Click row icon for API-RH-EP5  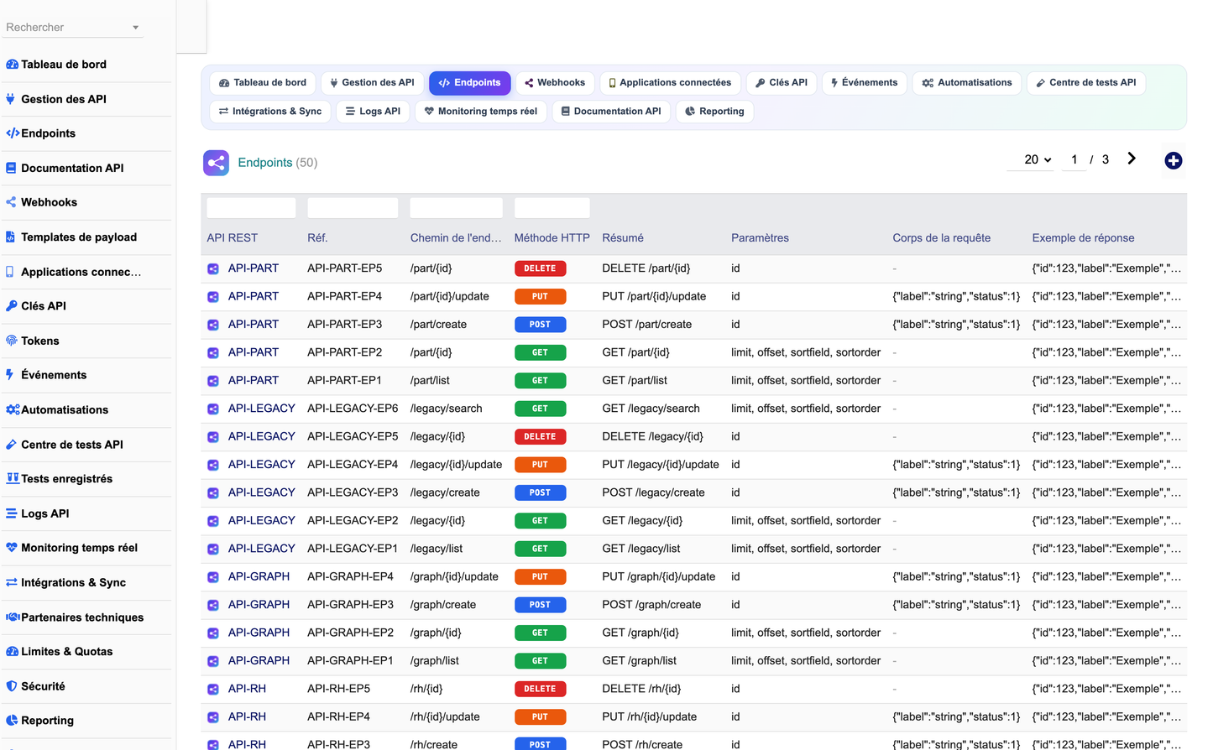click(213, 690)
